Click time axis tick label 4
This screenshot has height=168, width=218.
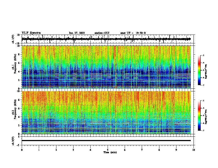tap(91, 150)
